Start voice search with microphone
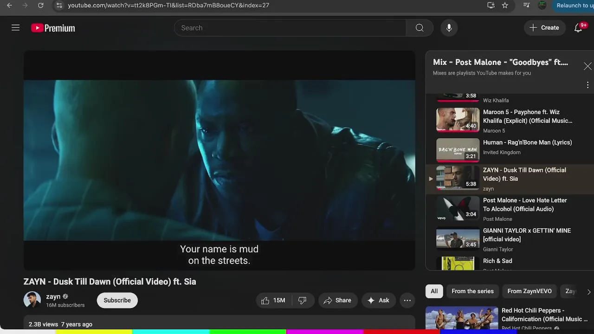The height and width of the screenshot is (334, 594). pyautogui.click(x=449, y=28)
